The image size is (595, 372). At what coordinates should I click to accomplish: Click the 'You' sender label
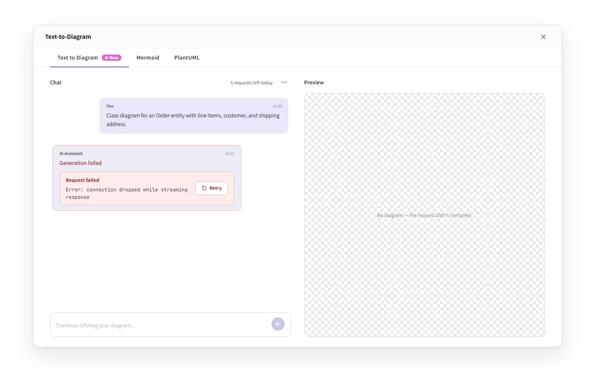[110, 106]
